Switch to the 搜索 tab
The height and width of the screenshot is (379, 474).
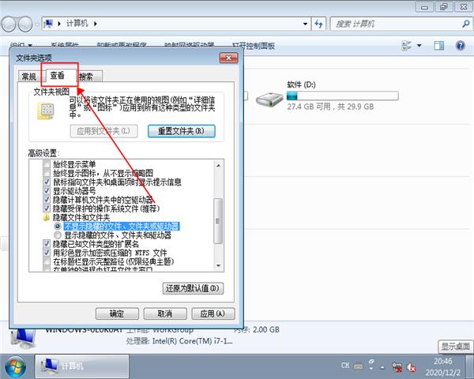(x=88, y=76)
